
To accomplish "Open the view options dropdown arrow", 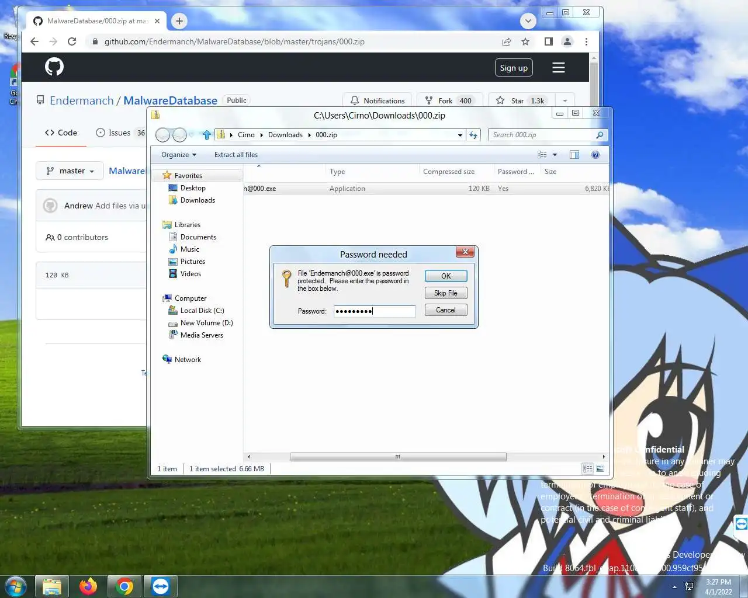I will point(555,155).
